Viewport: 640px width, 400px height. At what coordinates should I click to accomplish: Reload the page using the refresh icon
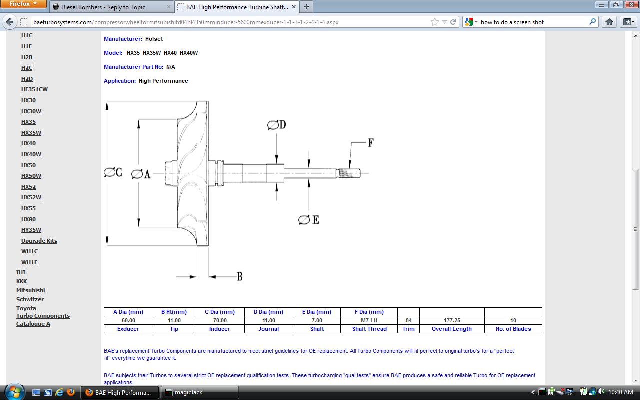[x=453, y=22]
